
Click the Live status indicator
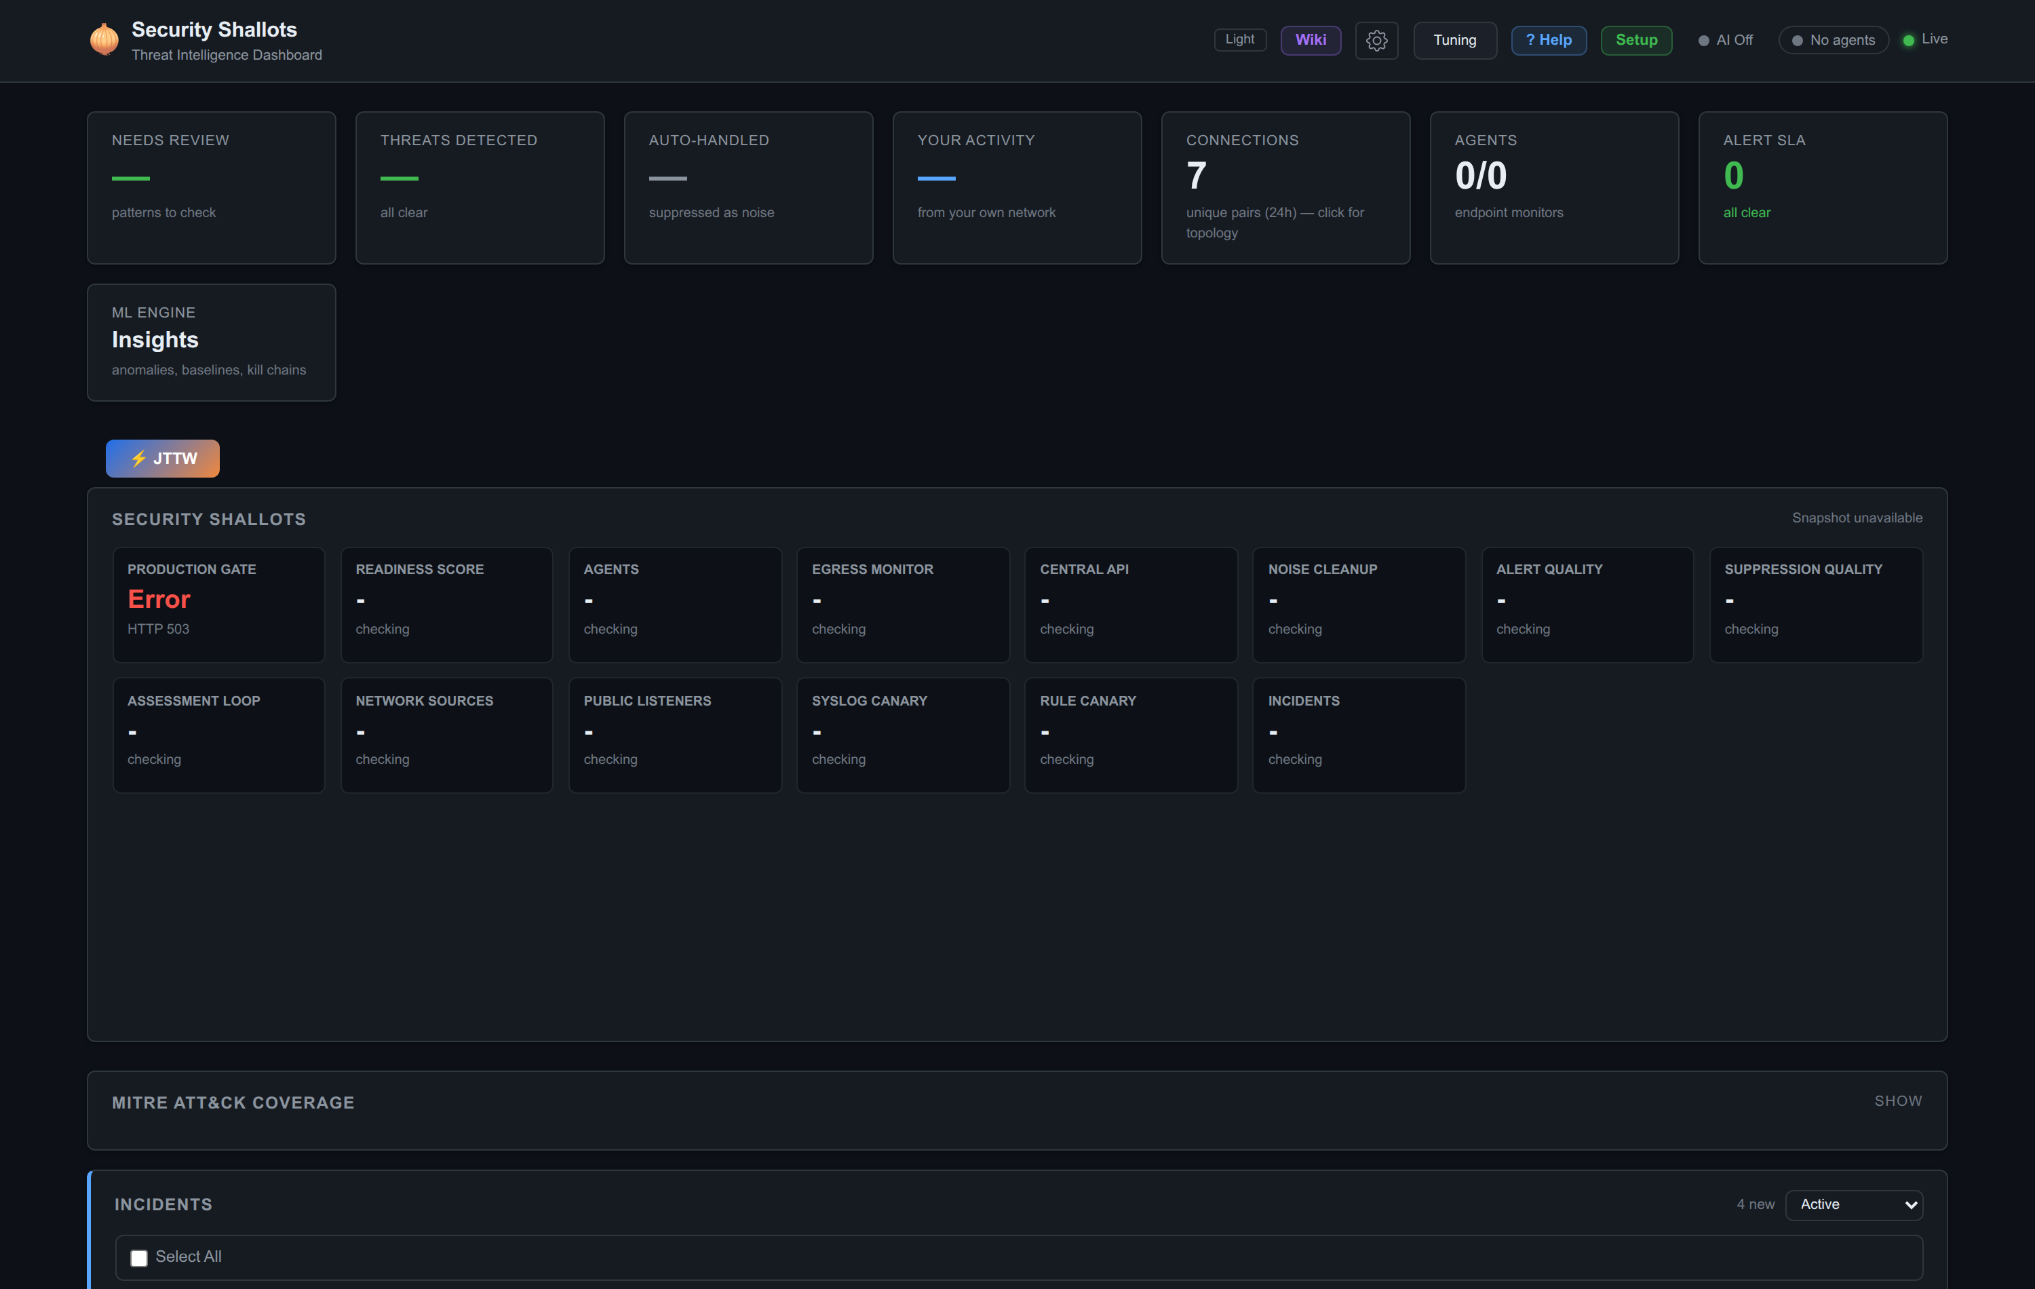click(1925, 39)
